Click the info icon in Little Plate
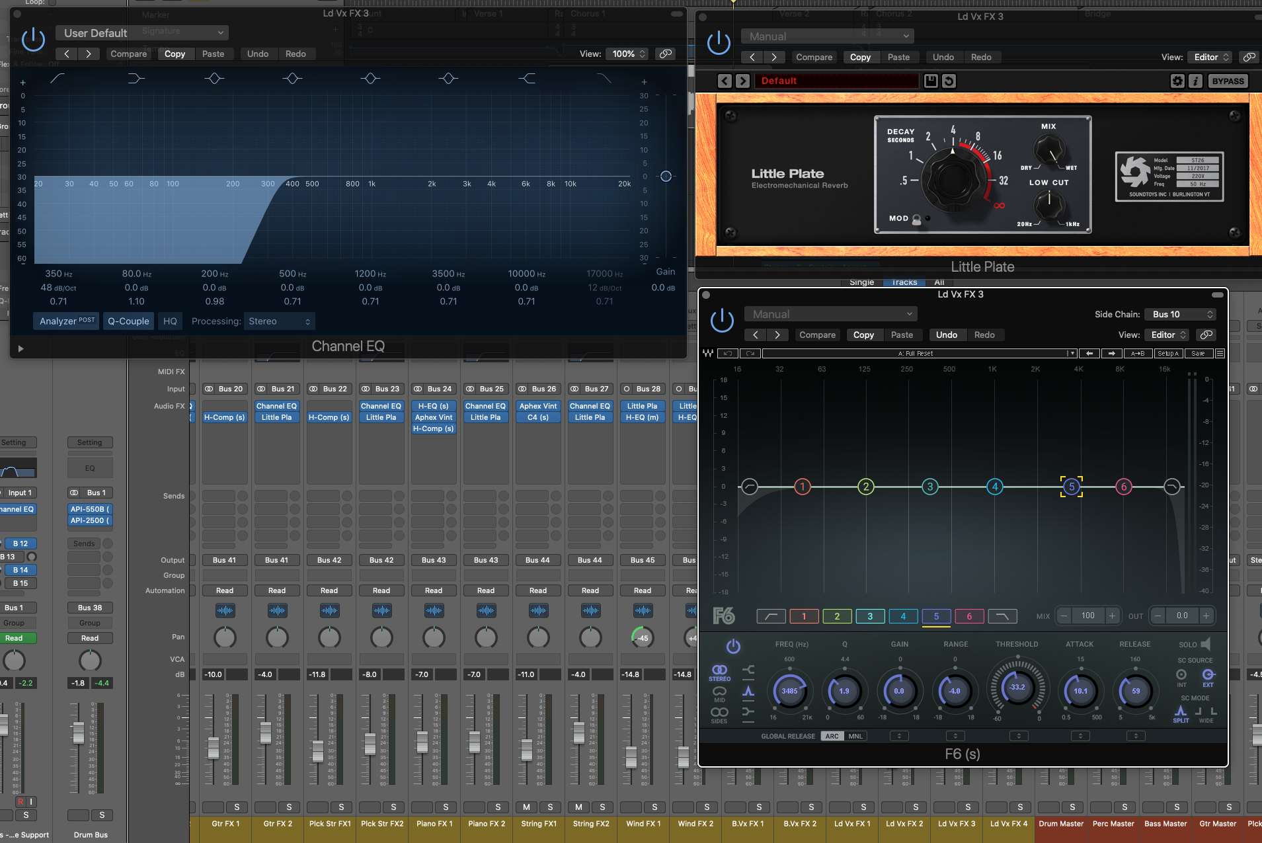1262x843 pixels. 1195,81
